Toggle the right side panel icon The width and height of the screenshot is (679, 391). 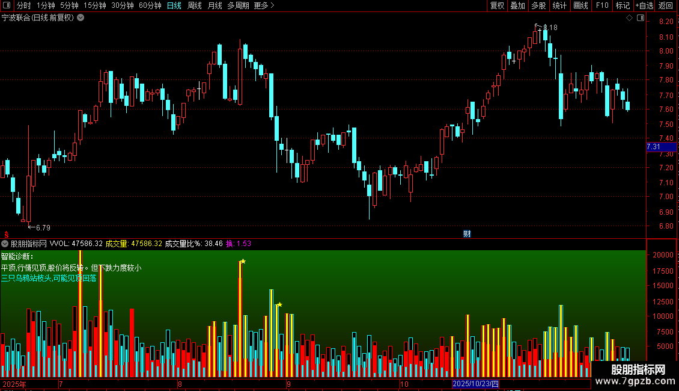(x=641, y=18)
